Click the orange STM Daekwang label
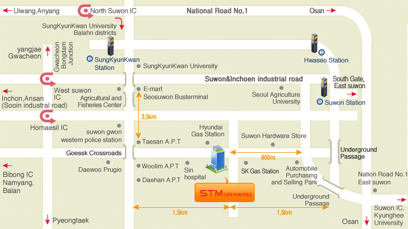This screenshot has height=229, width=408. (x=224, y=194)
